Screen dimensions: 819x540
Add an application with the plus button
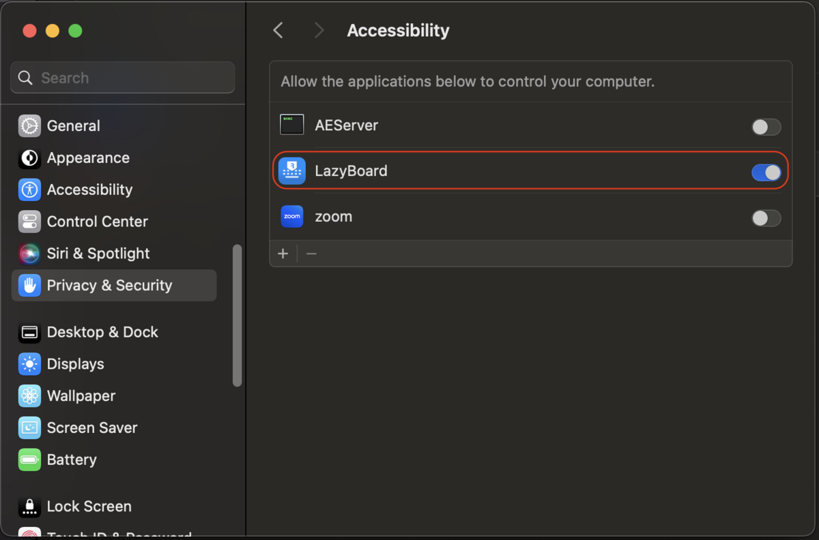pos(283,254)
